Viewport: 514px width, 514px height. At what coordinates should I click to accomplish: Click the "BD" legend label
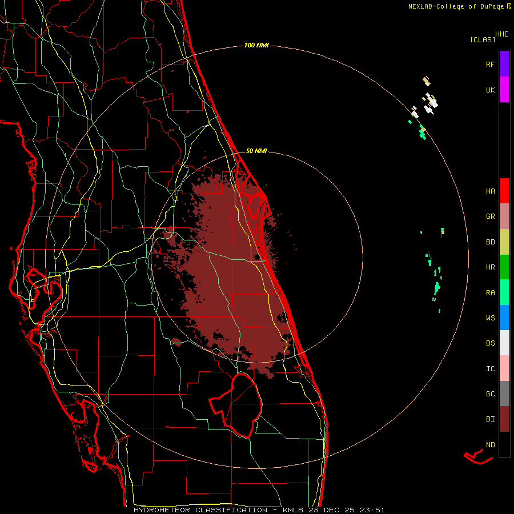[490, 242]
